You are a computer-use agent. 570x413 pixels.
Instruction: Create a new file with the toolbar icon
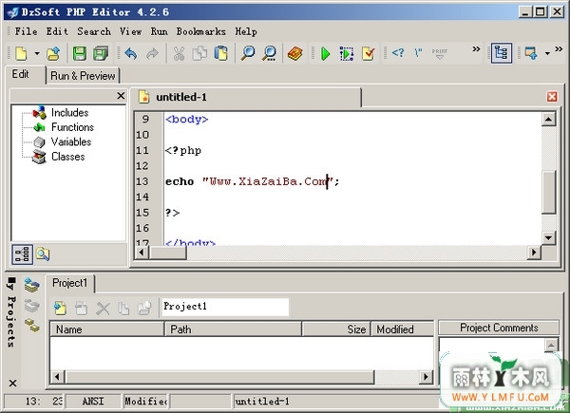click(21, 53)
